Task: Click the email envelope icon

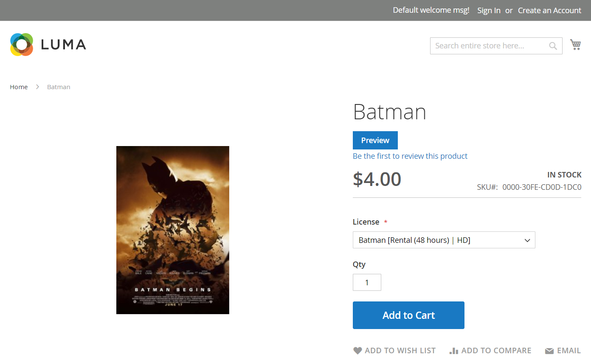Action: pos(549,351)
